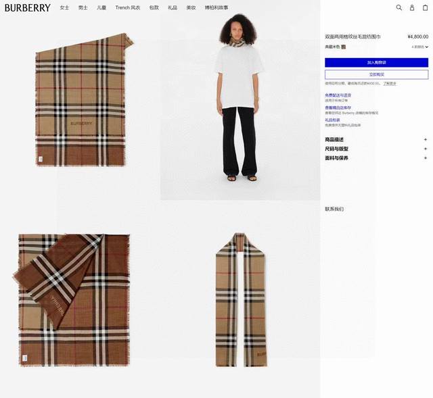Open the shopping bag icon
The image size is (433, 398).
click(x=426, y=7)
